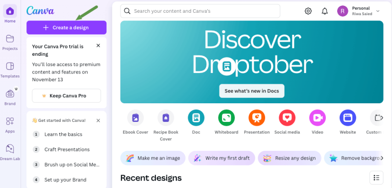The image size is (392, 188).
Task: Click Create a design button
Action: pyautogui.click(x=67, y=27)
